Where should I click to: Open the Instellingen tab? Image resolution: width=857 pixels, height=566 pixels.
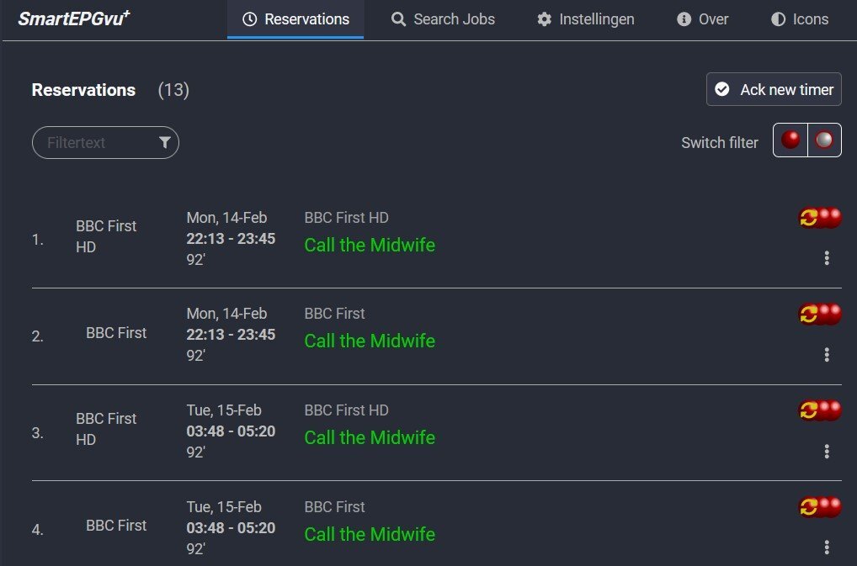click(x=586, y=19)
